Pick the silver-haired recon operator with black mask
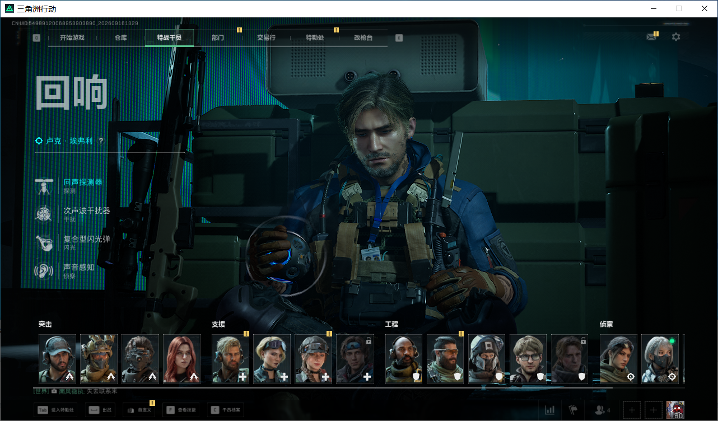 click(660, 359)
